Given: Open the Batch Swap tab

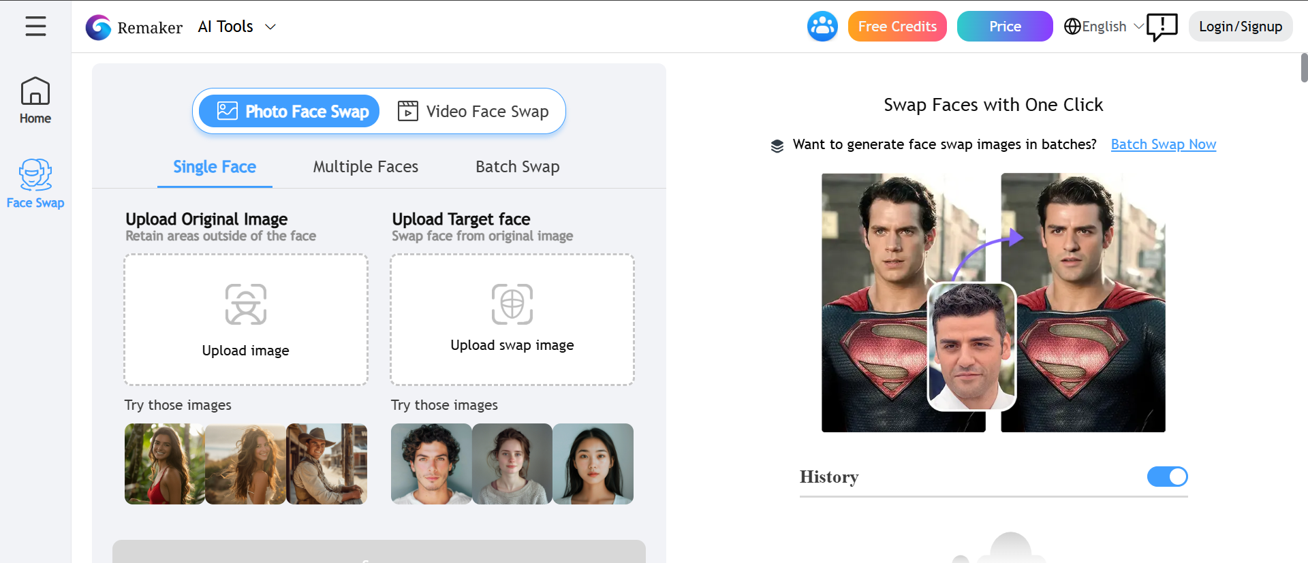Looking at the screenshot, I should 518,167.
